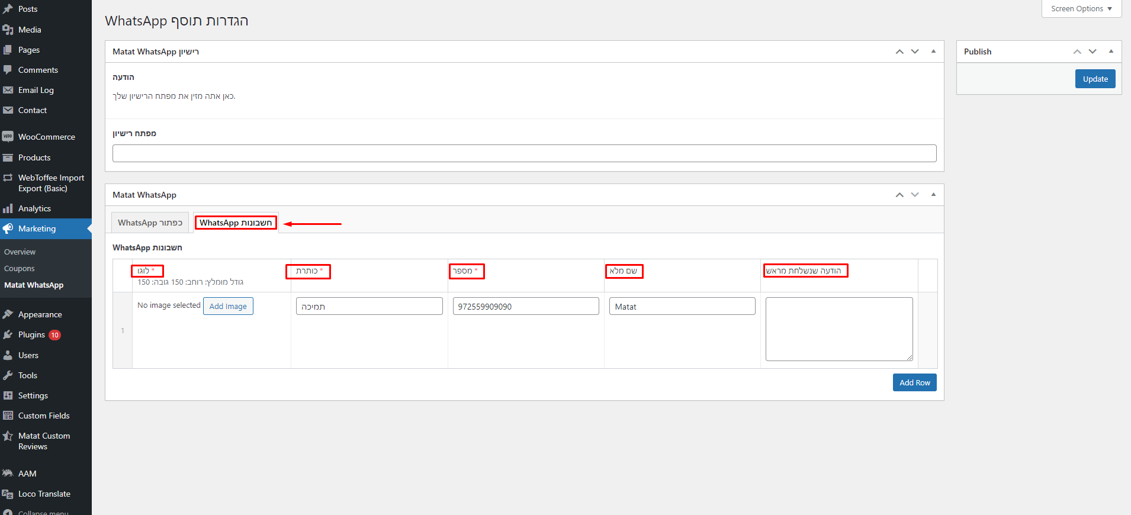Click the Media icon in sidebar

click(x=8, y=30)
